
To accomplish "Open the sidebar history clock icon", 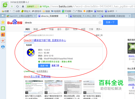I will click(3, 28).
